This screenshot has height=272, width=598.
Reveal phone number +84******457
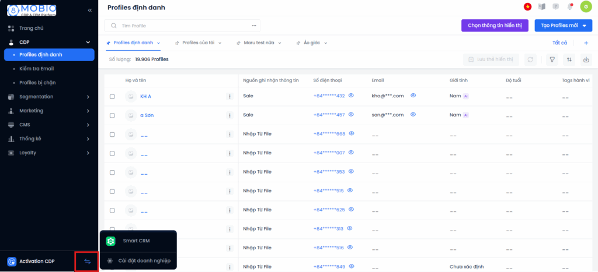click(x=351, y=115)
